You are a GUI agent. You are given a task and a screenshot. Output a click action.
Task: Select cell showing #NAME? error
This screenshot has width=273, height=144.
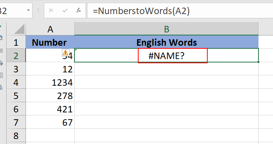click(166, 55)
